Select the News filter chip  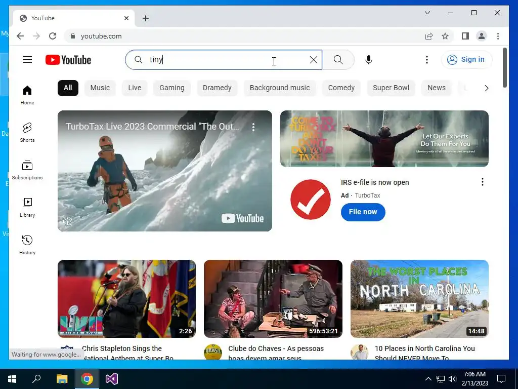[437, 88]
